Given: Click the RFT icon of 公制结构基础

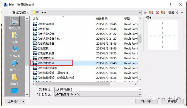Looking at the screenshot, I should (x=35, y=63).
